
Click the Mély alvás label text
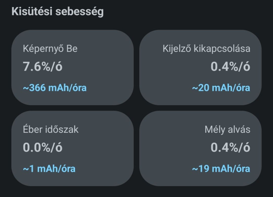pos(227,130)
